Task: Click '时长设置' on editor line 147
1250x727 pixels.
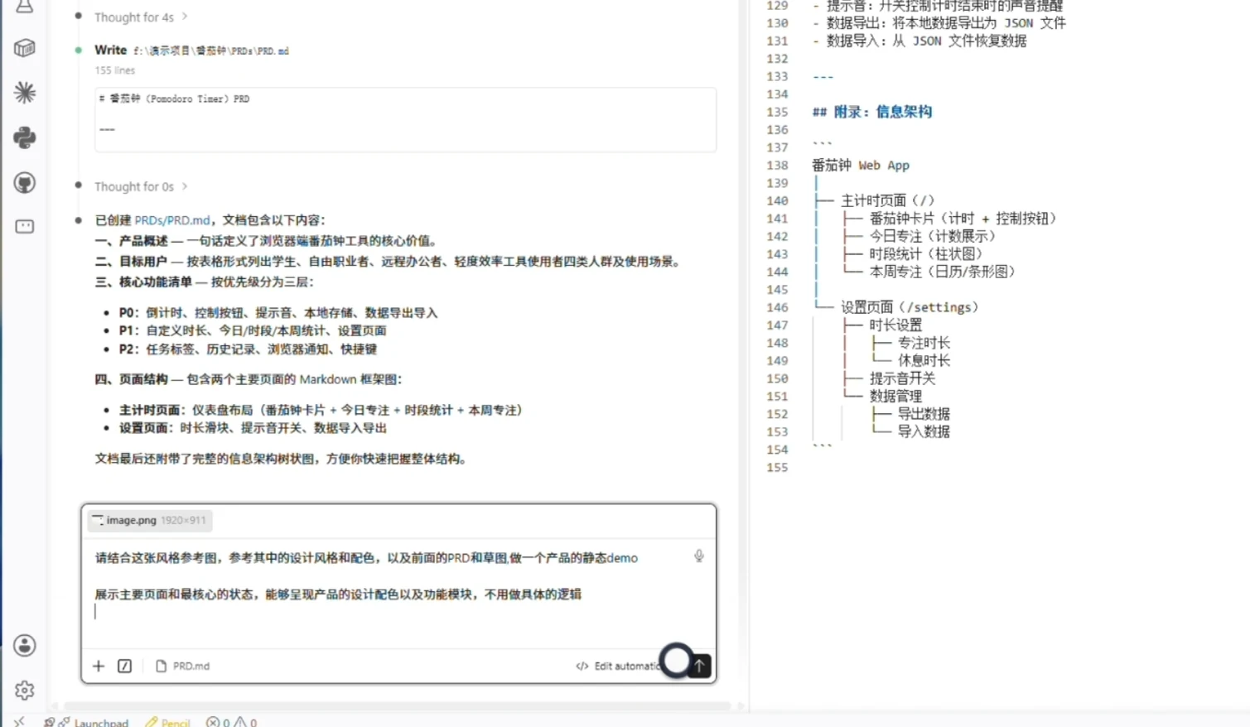Action: pyautogui.click(x=895, y=325)
